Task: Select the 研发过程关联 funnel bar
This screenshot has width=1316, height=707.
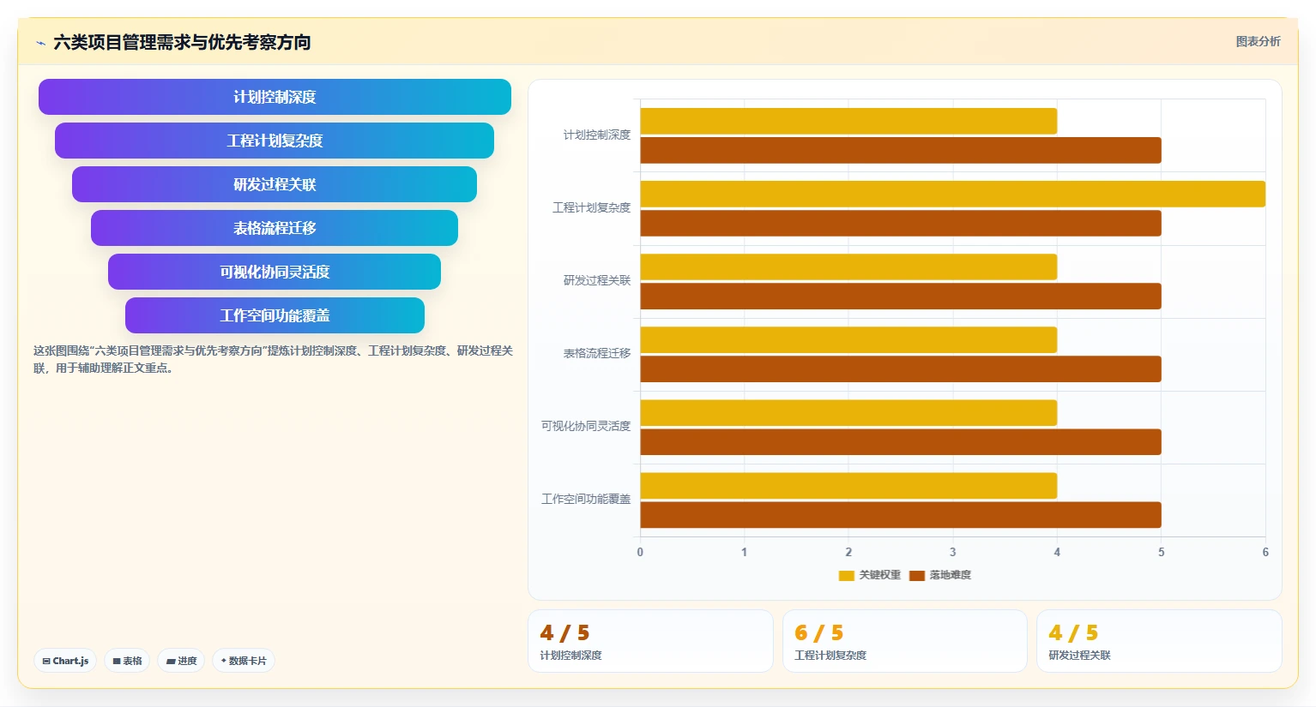Action: (x=275, y=184)
